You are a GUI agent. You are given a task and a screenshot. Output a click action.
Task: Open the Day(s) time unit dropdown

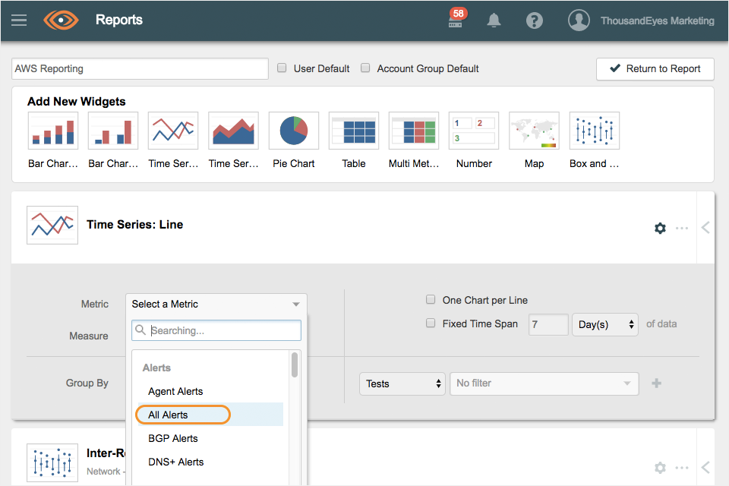(x=605, y=324)
